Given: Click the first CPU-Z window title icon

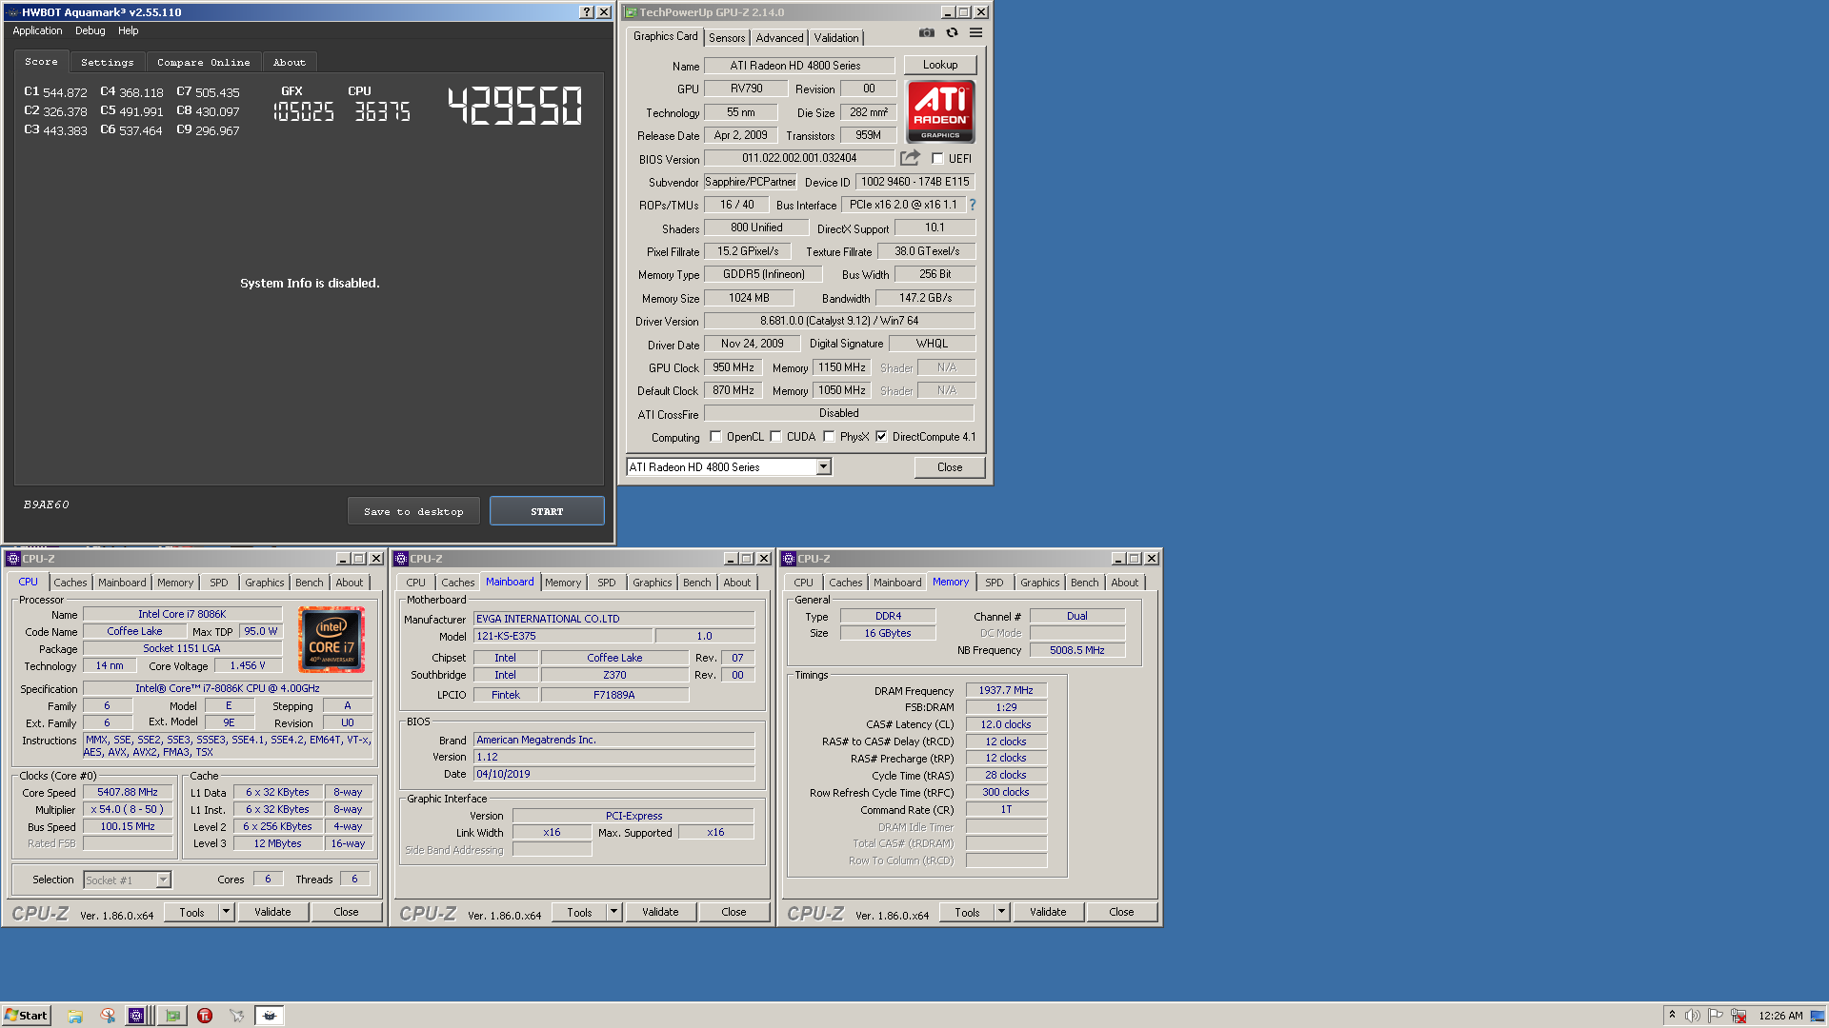Looking at the screenshot, I should 13,559.
